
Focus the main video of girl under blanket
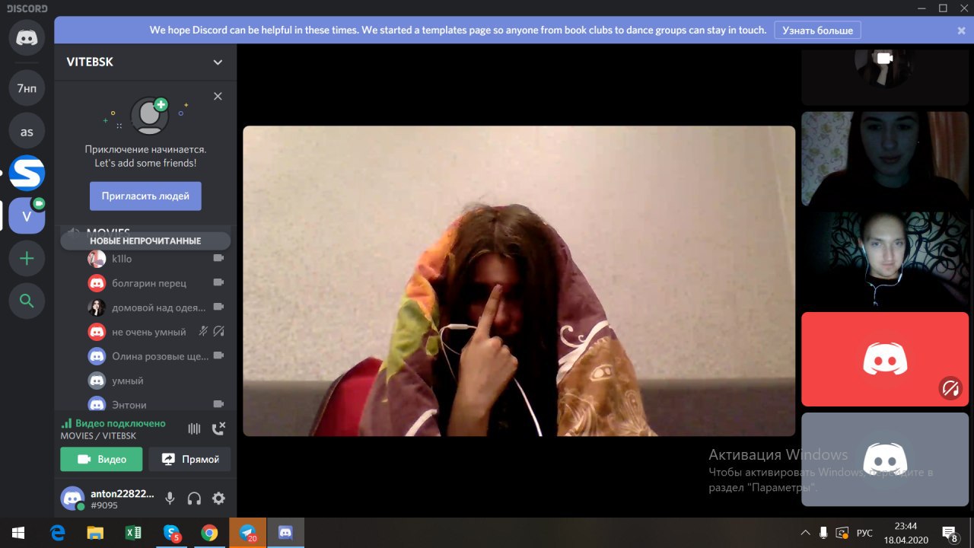coord(519,281)
